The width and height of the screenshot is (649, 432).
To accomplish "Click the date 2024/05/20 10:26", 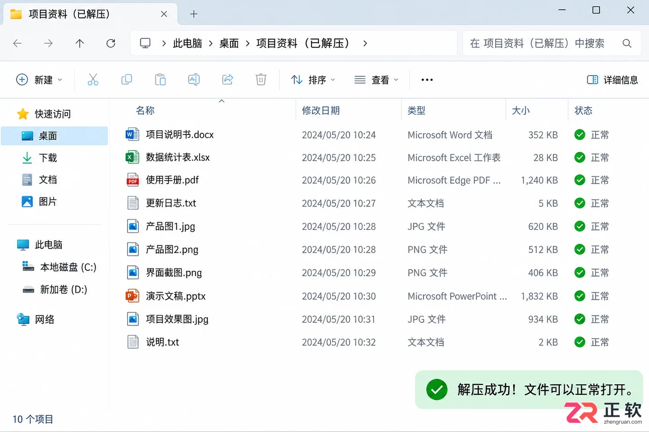I will pyautogui.click(x=339, y=180).
